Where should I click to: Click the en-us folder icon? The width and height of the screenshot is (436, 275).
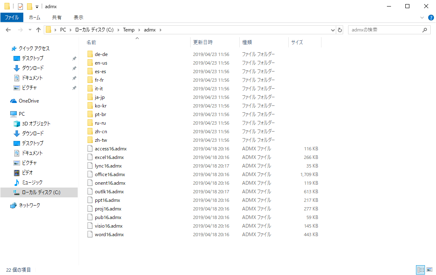pyautogui.click(x=90, y=63)
